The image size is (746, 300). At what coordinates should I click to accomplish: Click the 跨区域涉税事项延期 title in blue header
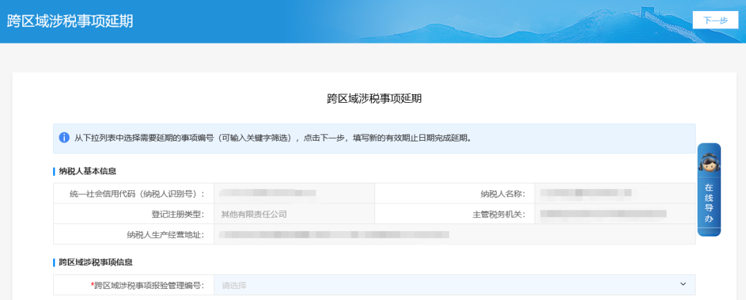pos(70,21)
